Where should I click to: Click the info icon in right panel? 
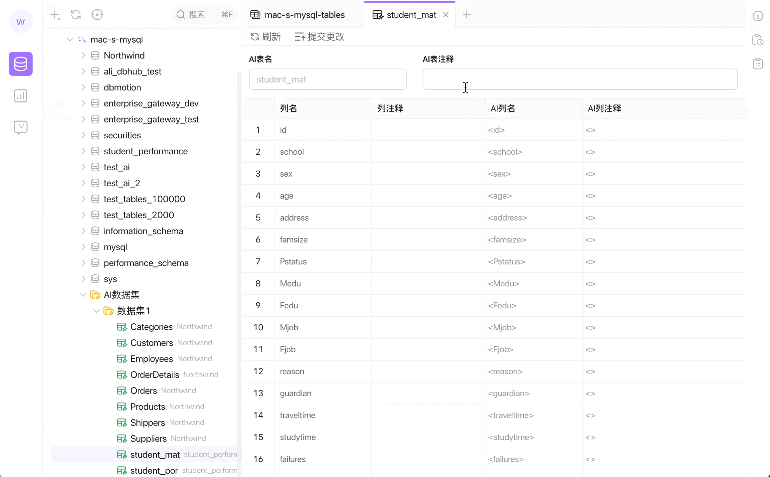[758, 16]
